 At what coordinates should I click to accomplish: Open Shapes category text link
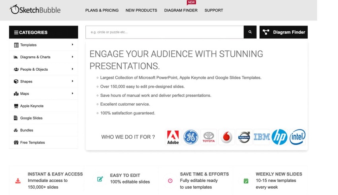pos(26,81)
